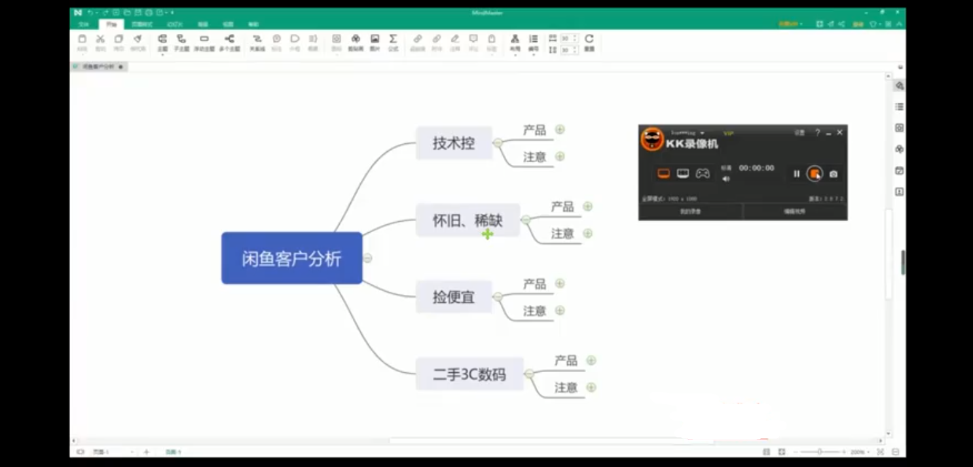This screenshot has height=467, width=973.
Task: Switch to the 开始 ribbon tab
Action: click(111, 24)
